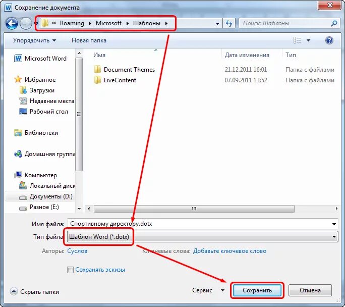
Task: Expand the arrow after Шаблоны in path
Action: click(x=166, y=23)
